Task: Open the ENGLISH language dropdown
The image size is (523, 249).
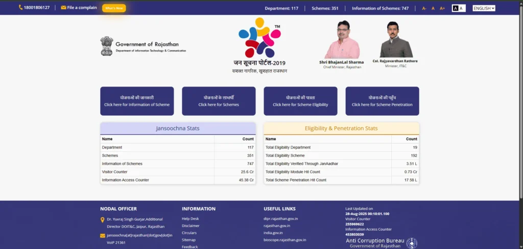Action: coord(484,8)
